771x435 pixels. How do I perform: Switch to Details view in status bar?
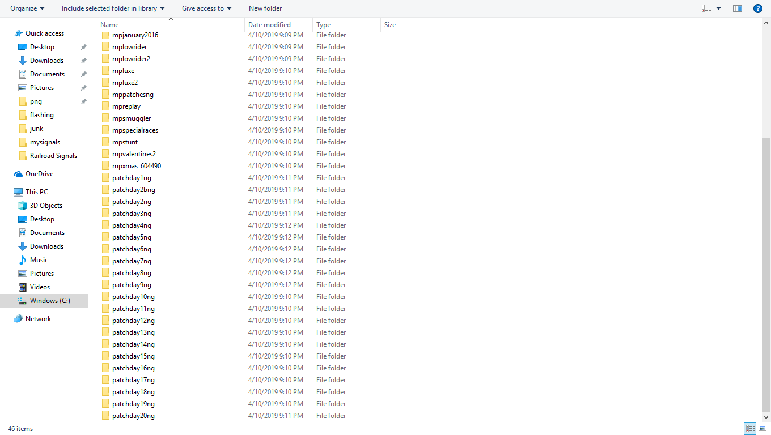click(750, 428)
